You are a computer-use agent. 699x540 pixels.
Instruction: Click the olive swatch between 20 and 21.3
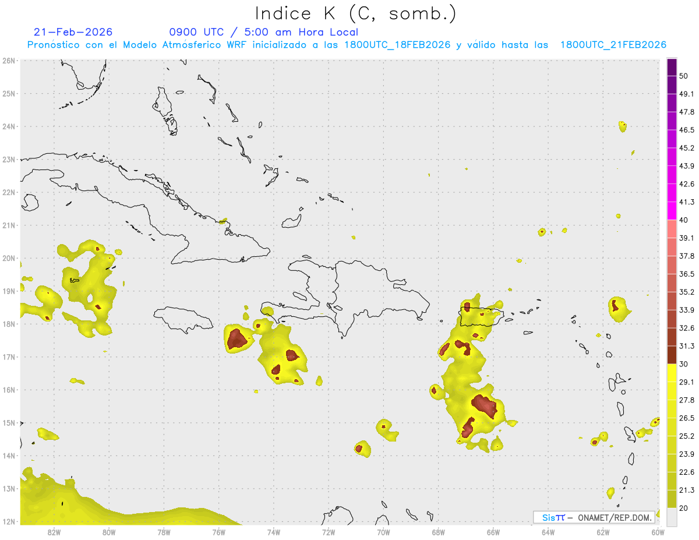672,499
